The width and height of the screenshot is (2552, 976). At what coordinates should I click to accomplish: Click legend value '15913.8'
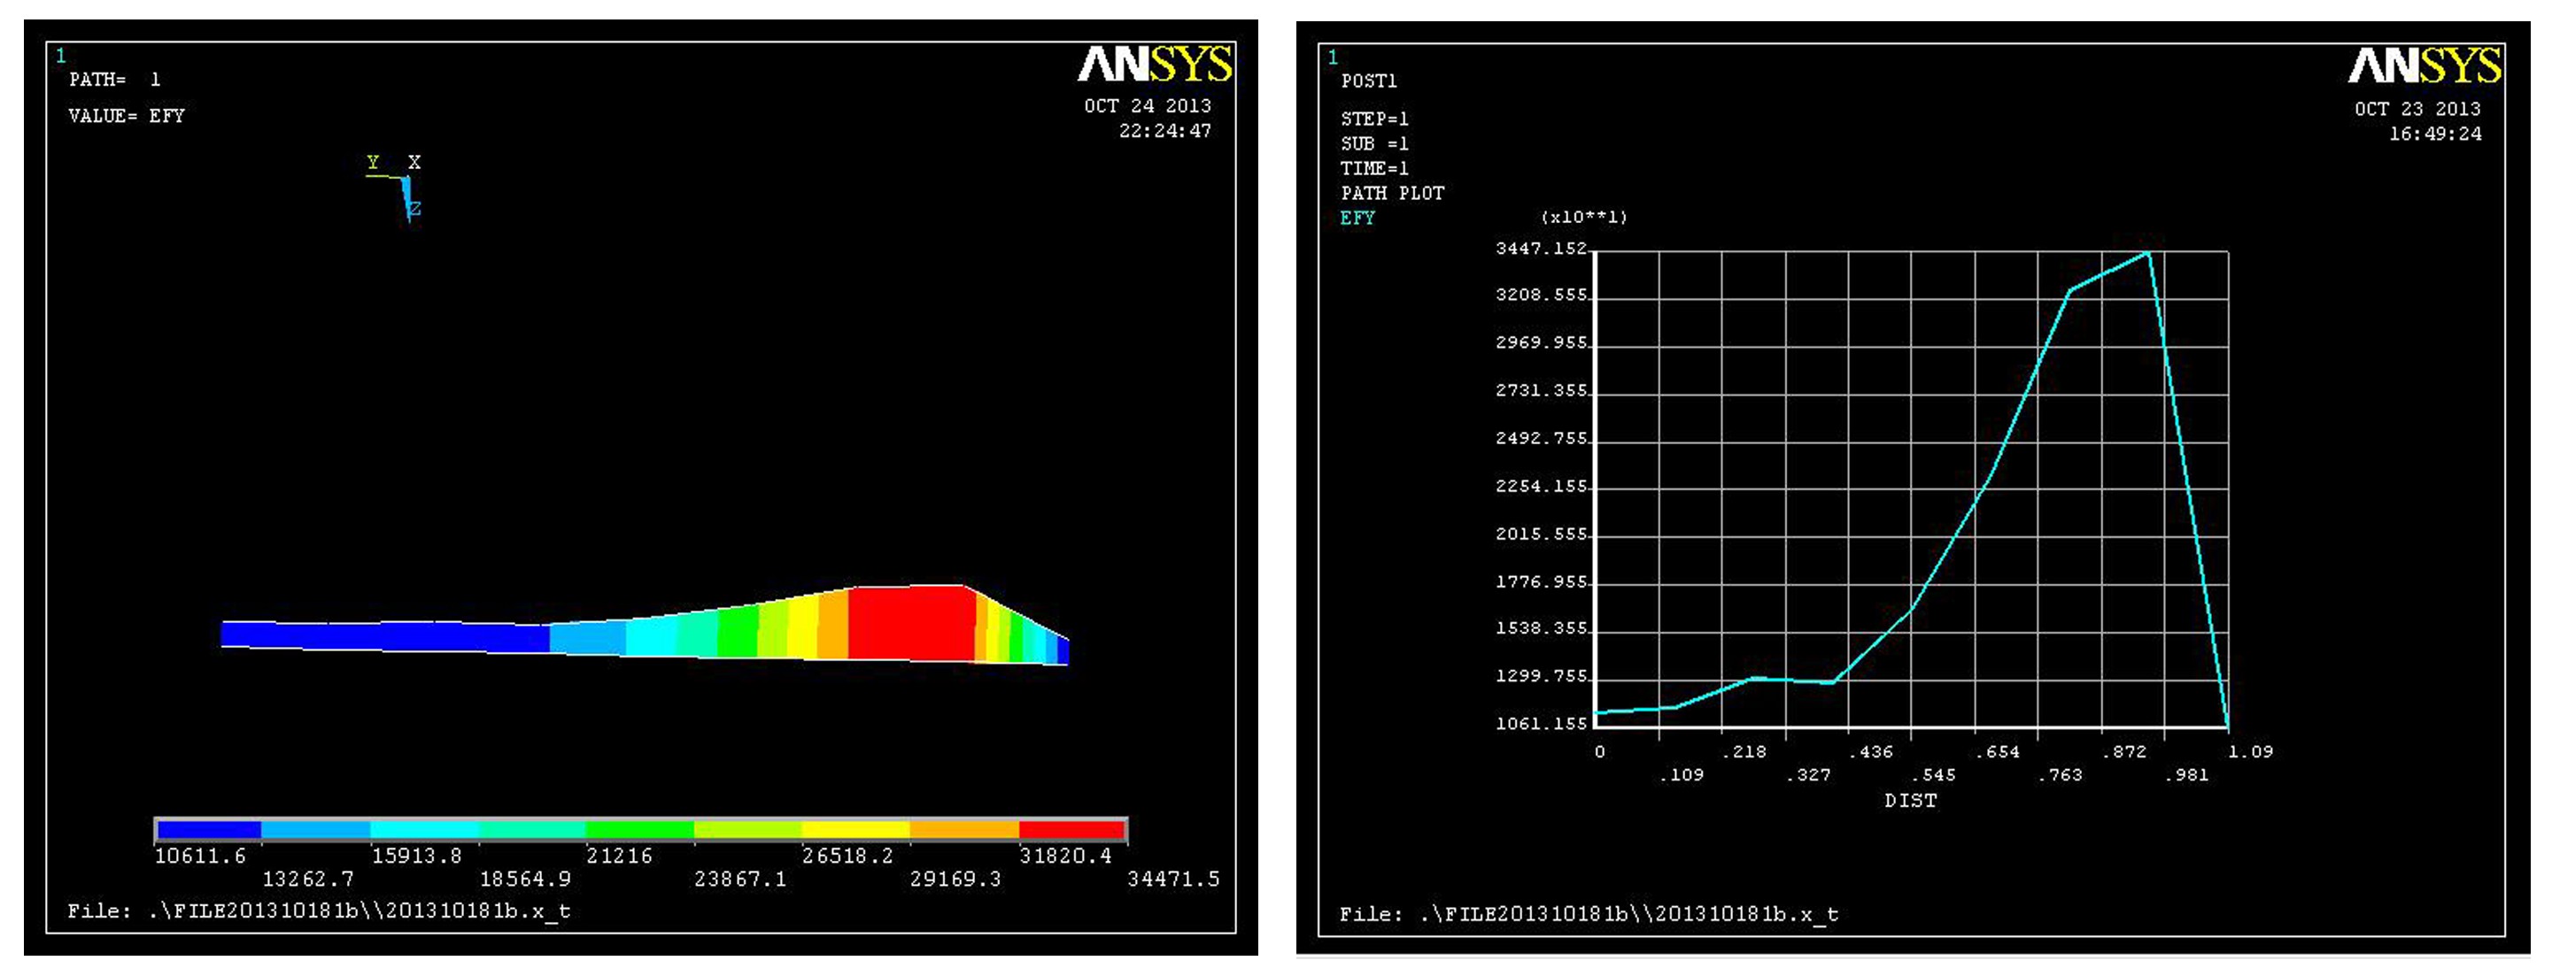(x=416, y=857)
